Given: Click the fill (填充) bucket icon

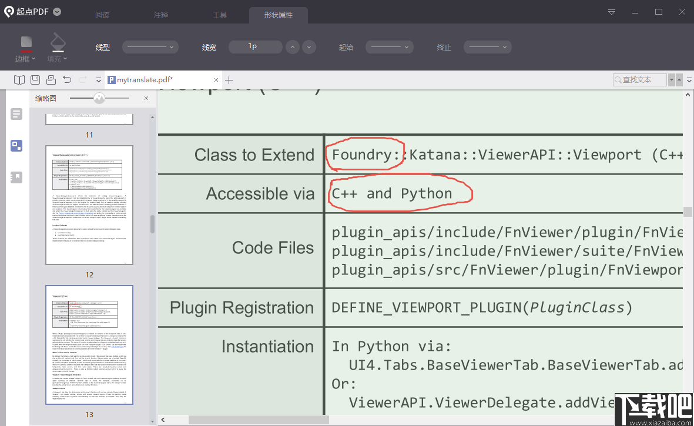Looking at the screenshot, I should coord(57,43).
